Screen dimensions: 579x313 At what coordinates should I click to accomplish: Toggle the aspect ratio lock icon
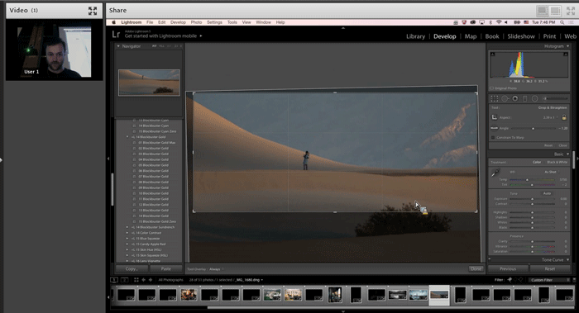[x=564, y=117]
